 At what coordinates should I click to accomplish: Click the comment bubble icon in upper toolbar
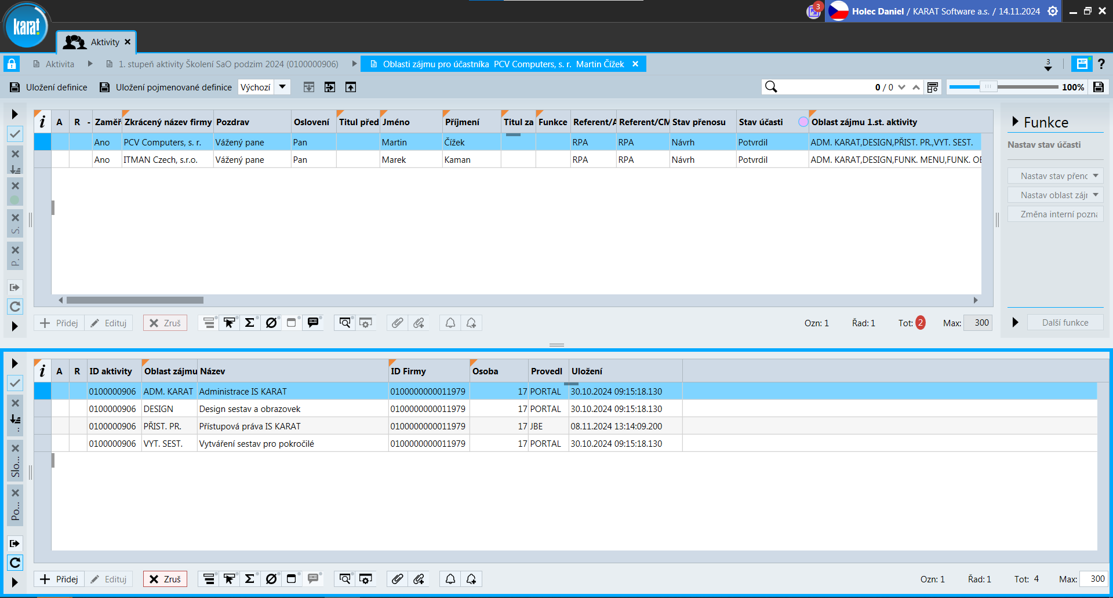tap(313, 323)
